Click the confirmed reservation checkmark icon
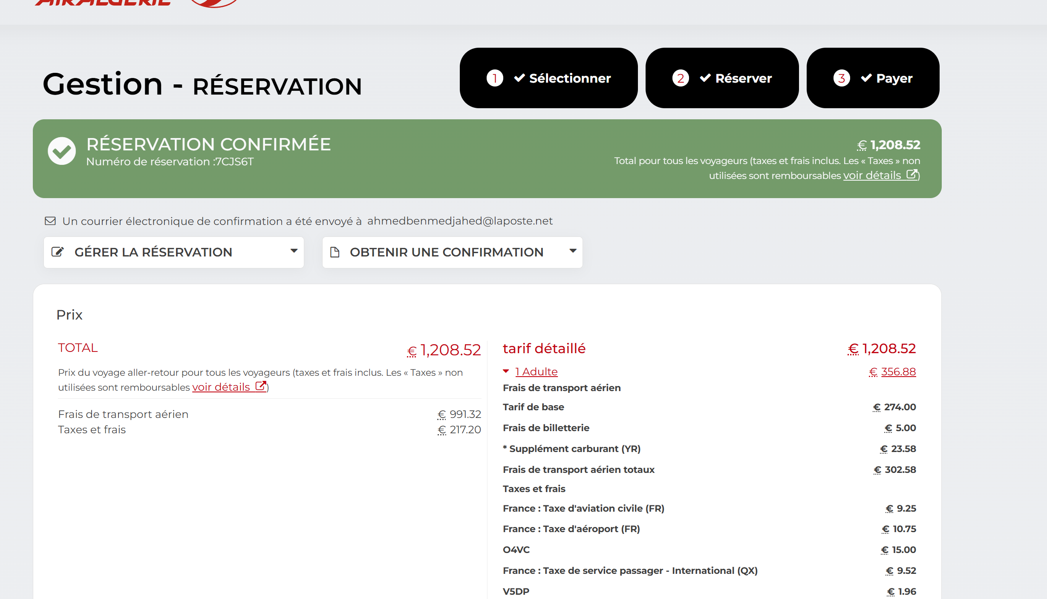Image resolution: width=1047 pixels, height=599 pixels. coord(62,151)
